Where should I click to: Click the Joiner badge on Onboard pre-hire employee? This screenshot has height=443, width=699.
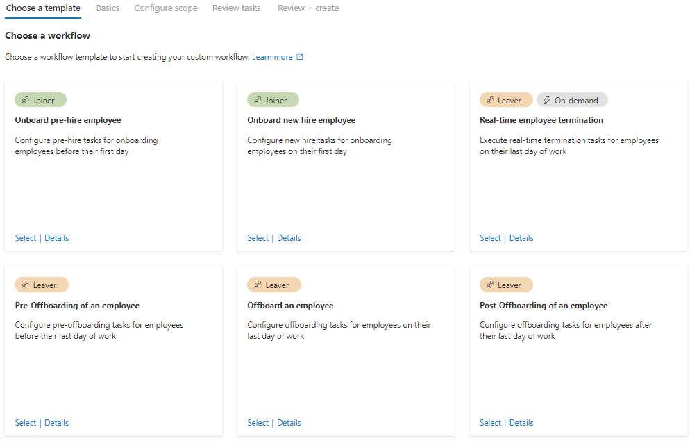40,100
